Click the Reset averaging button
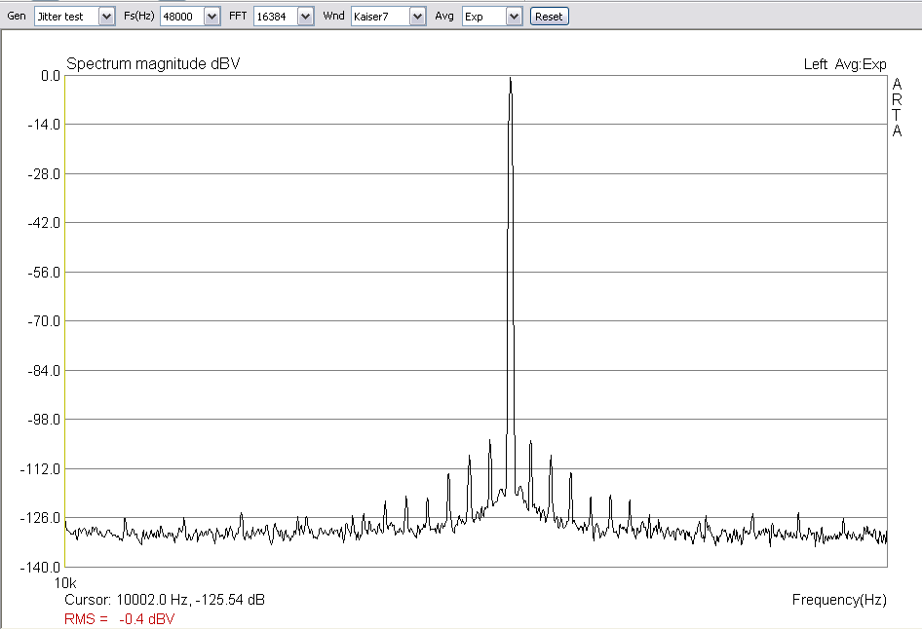922x629 pixels. (549, 17)
